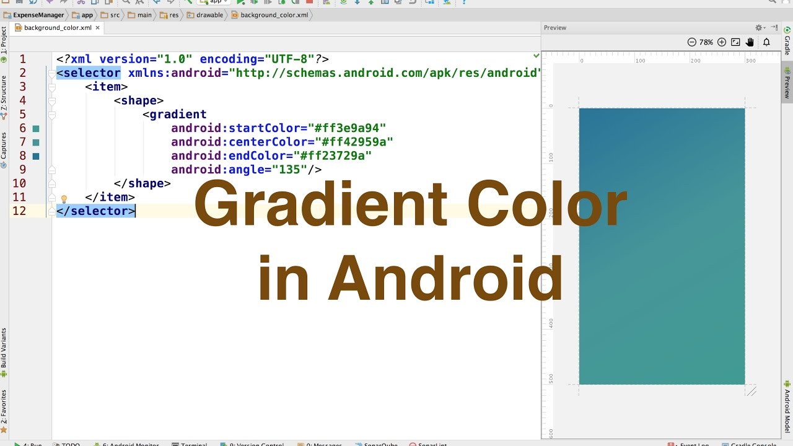Click the app breadcrumb folder
Screen dimensions: 793x446
(x=82, y=15)
